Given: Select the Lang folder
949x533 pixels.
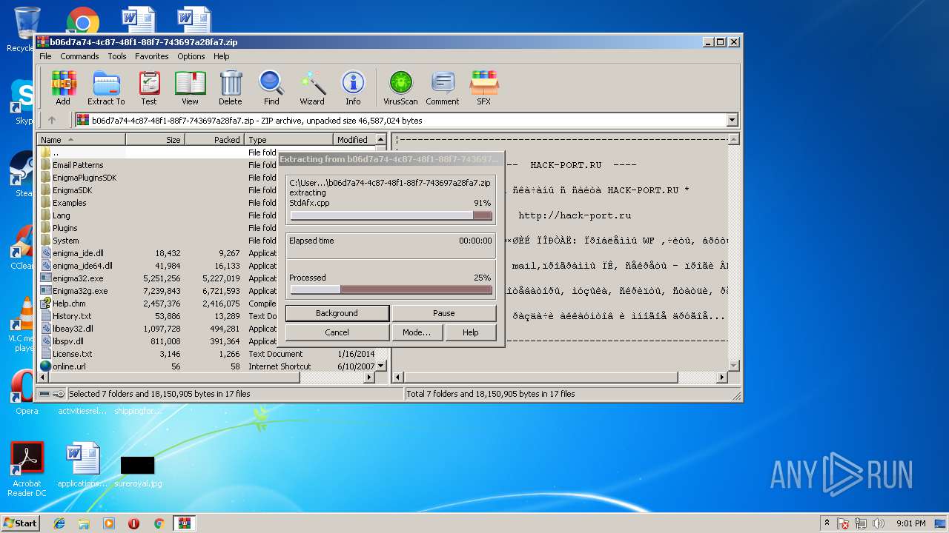Looking at the screenshot, I should pos(61,215).
